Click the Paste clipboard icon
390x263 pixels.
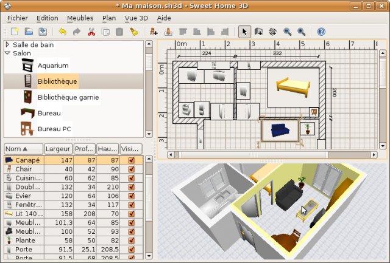119,32
